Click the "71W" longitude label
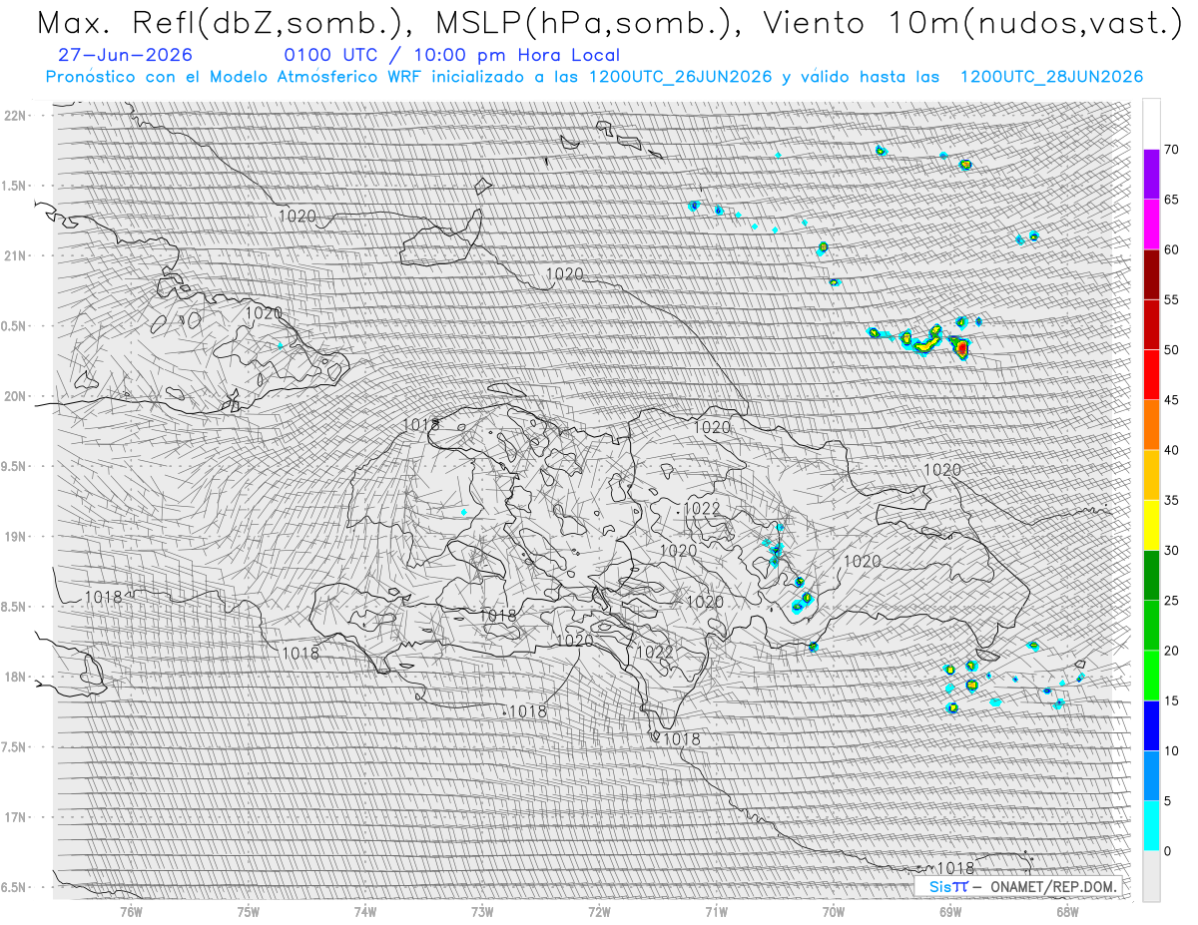1198x925 pixels. click(x=716, y=911)
